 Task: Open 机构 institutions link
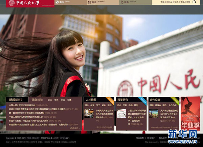(131, 105)
